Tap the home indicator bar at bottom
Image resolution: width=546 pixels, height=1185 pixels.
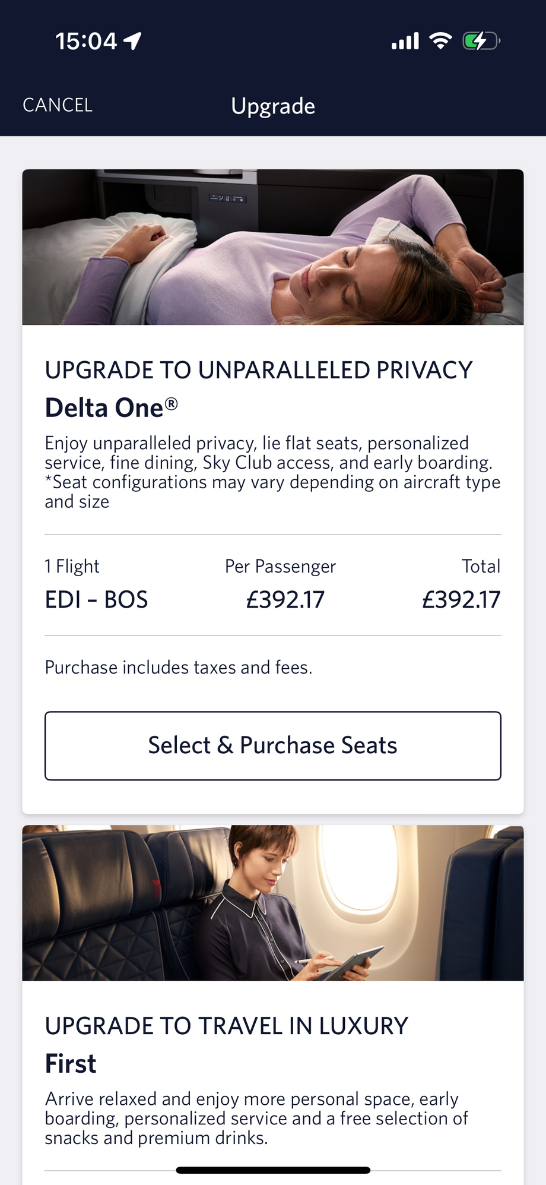(x=273, y=1170)
